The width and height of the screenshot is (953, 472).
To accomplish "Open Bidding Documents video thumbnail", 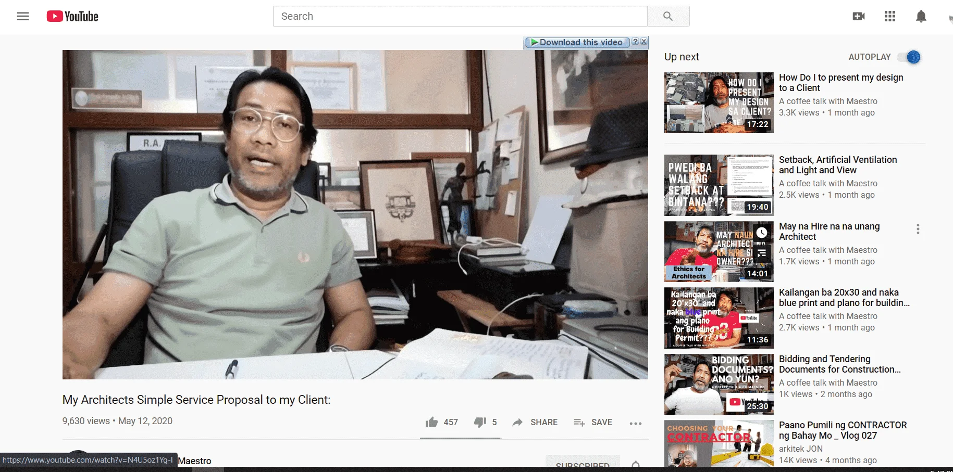I will click(719, 384).
